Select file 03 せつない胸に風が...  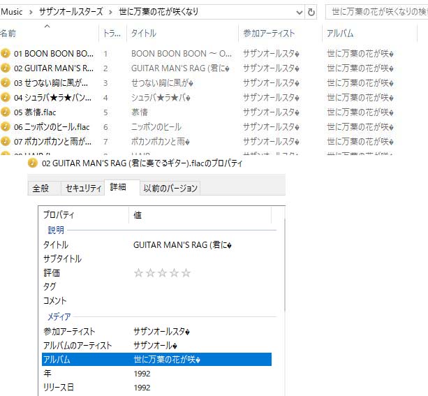coord(51,82)
